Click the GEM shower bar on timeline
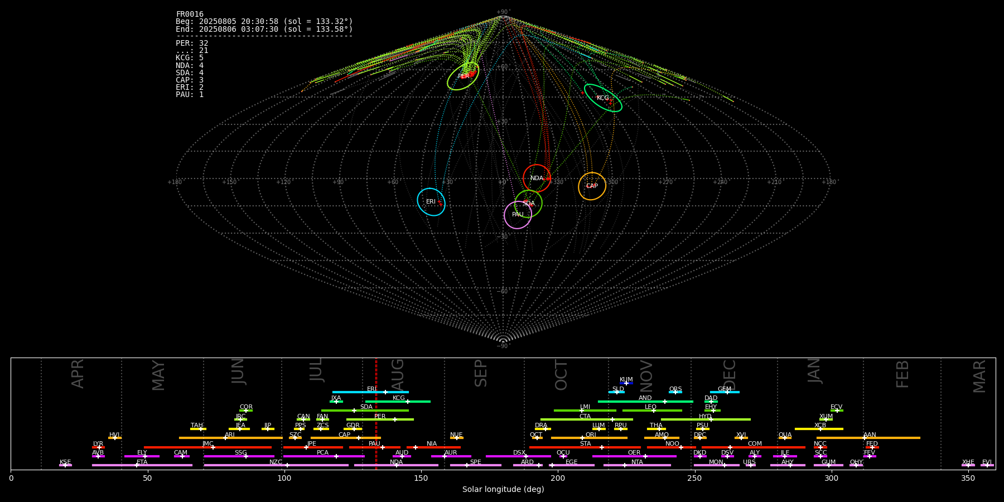 pyautogui.click(x=725, y=392)
